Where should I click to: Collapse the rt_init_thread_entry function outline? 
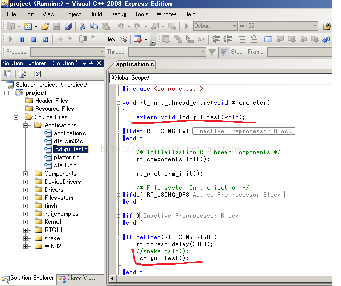point(119,103)
